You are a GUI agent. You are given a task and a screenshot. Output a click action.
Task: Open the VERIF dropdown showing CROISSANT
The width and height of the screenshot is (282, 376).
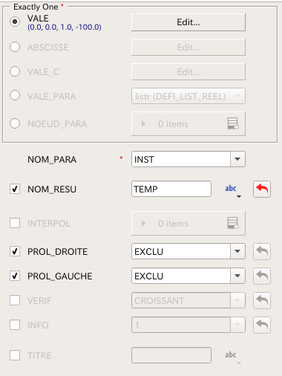pos(188,300)
